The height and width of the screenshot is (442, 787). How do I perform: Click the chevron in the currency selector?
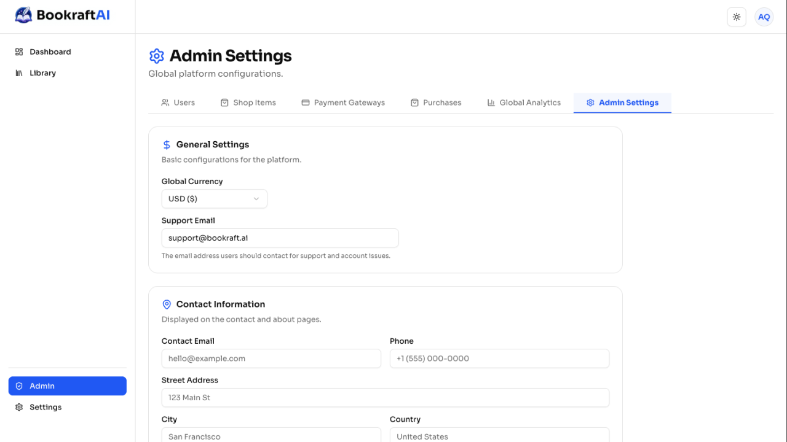256,199
